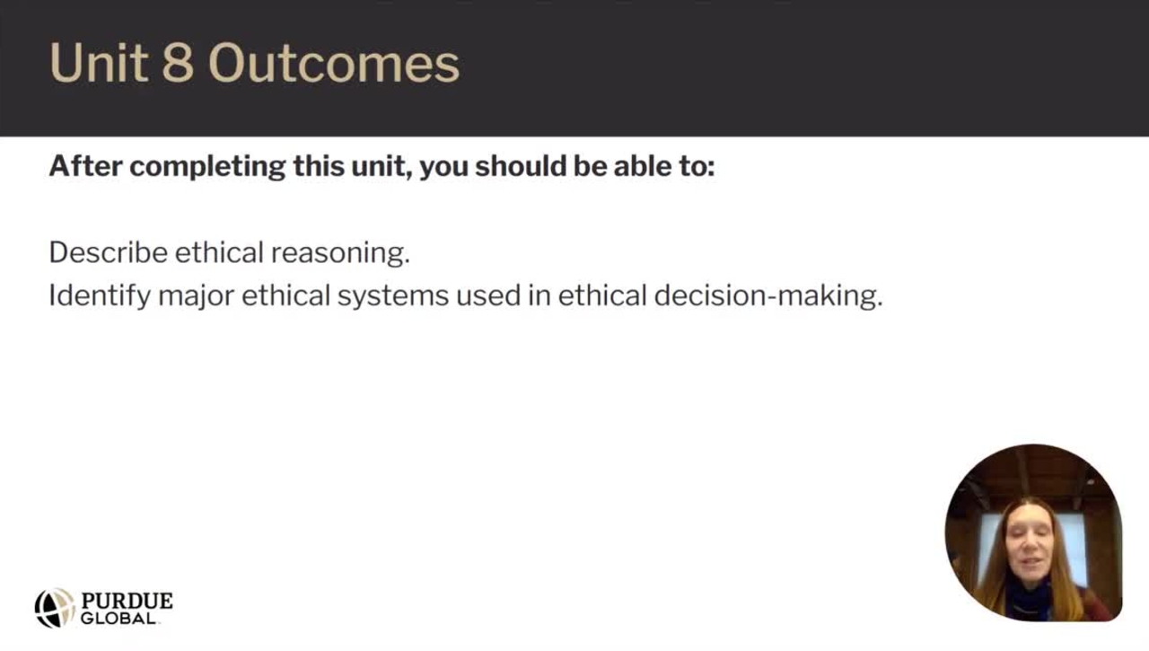The height and width of the screenshot is (651, 1149).
Task: Click the word "Outcomes" in the title
Action: [333, 64]
